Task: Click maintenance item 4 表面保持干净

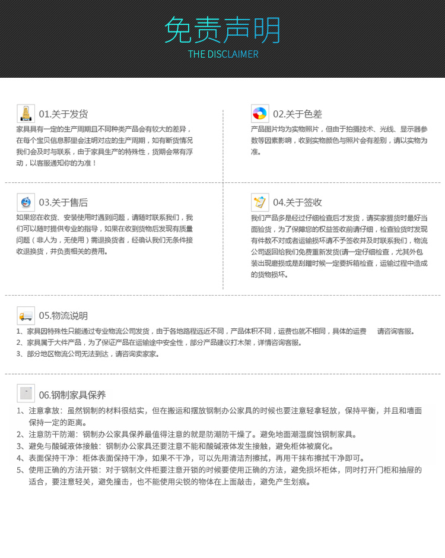Action: tap(193, 458)
